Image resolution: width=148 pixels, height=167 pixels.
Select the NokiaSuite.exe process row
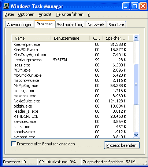click(72, 101)
